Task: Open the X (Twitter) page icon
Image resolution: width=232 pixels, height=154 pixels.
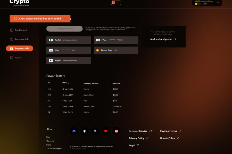Action: click(95, 131)
